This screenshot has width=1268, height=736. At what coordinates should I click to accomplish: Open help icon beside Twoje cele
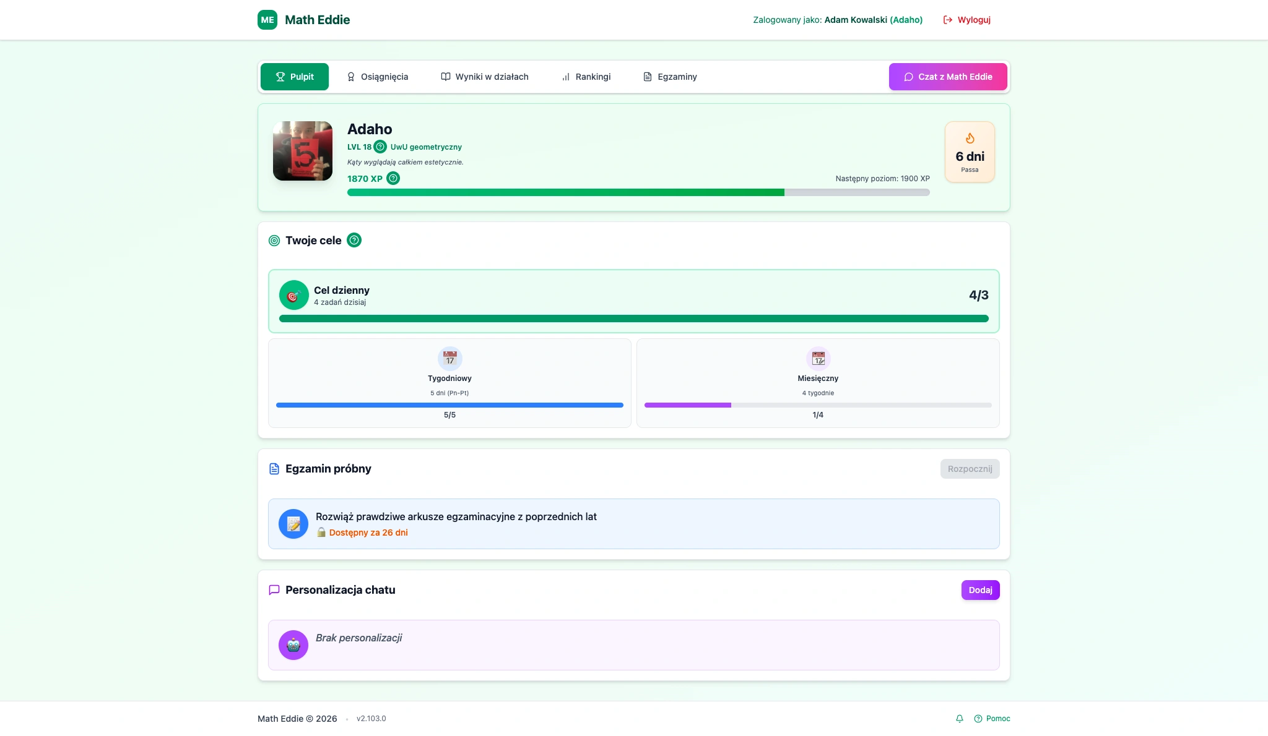pyautogui.click(x=354, y=240)
